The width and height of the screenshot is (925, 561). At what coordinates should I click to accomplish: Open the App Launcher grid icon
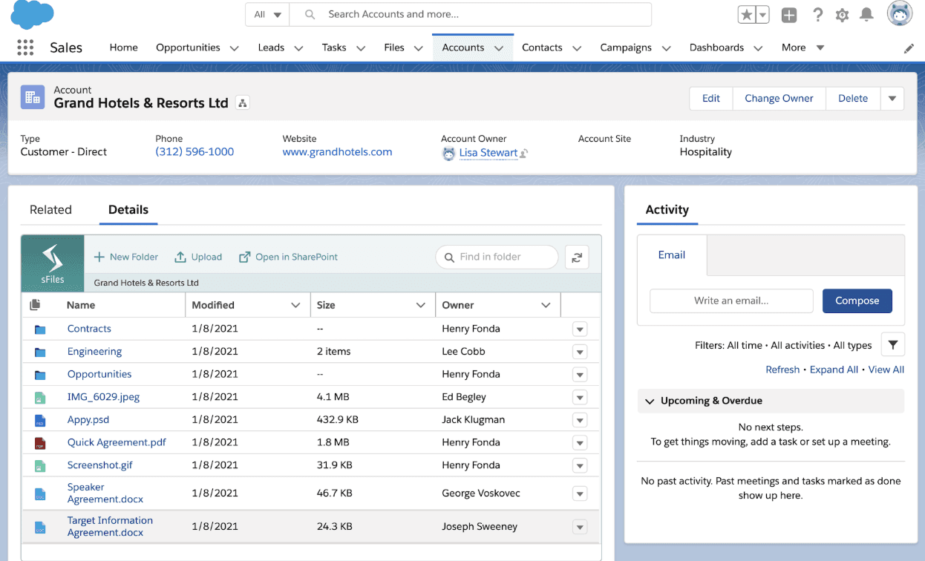click(x=25, y=47)
